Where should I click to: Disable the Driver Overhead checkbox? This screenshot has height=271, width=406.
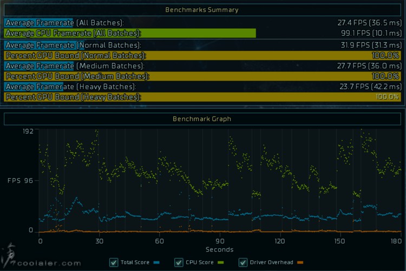coord(243,262)
